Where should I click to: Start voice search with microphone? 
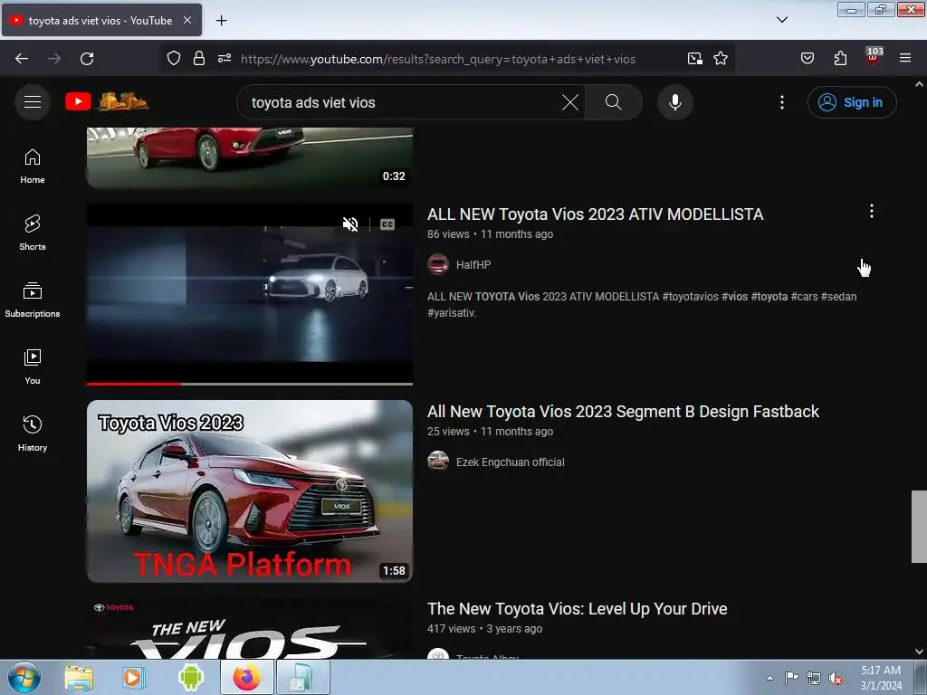(675, 102)
